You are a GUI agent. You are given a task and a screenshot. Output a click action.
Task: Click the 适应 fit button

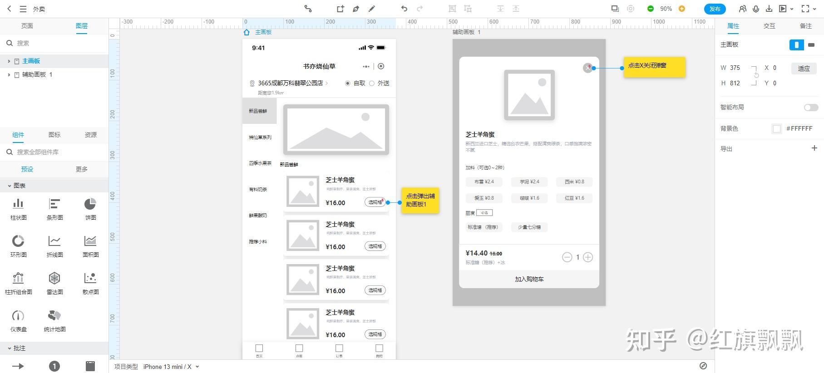(x=804, y=69)
